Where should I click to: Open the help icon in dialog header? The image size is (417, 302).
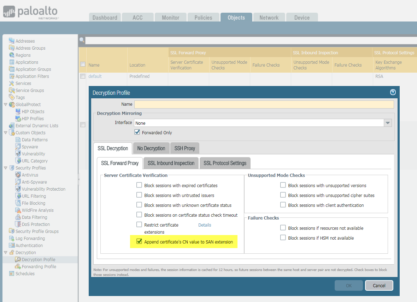(x=393, y=92)
